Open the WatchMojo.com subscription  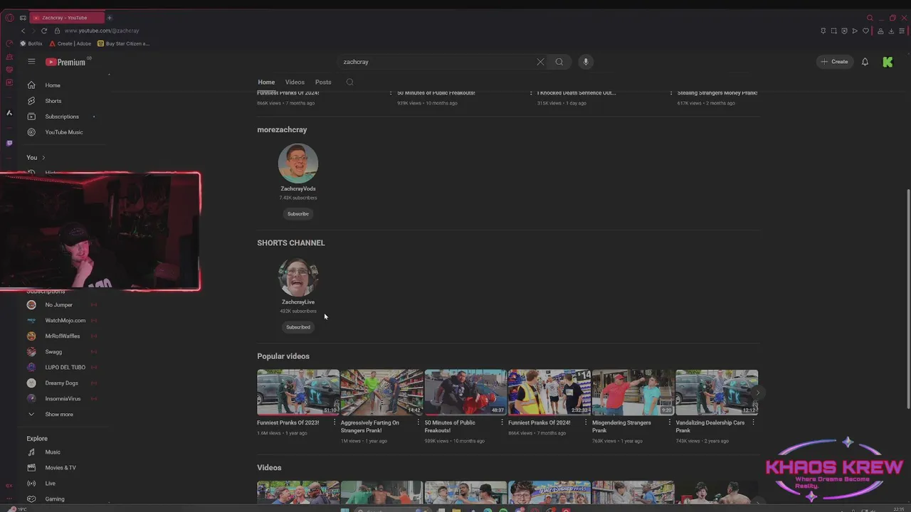coord(64,321)
